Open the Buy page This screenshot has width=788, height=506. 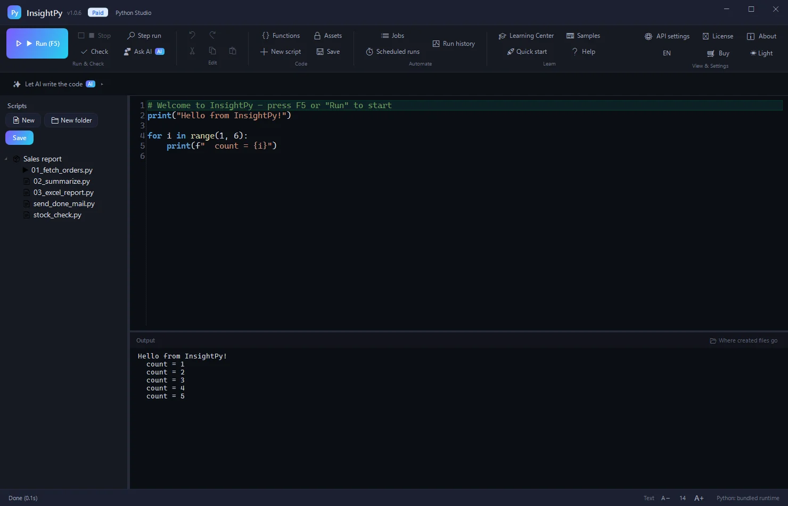(x=718, y=53)
